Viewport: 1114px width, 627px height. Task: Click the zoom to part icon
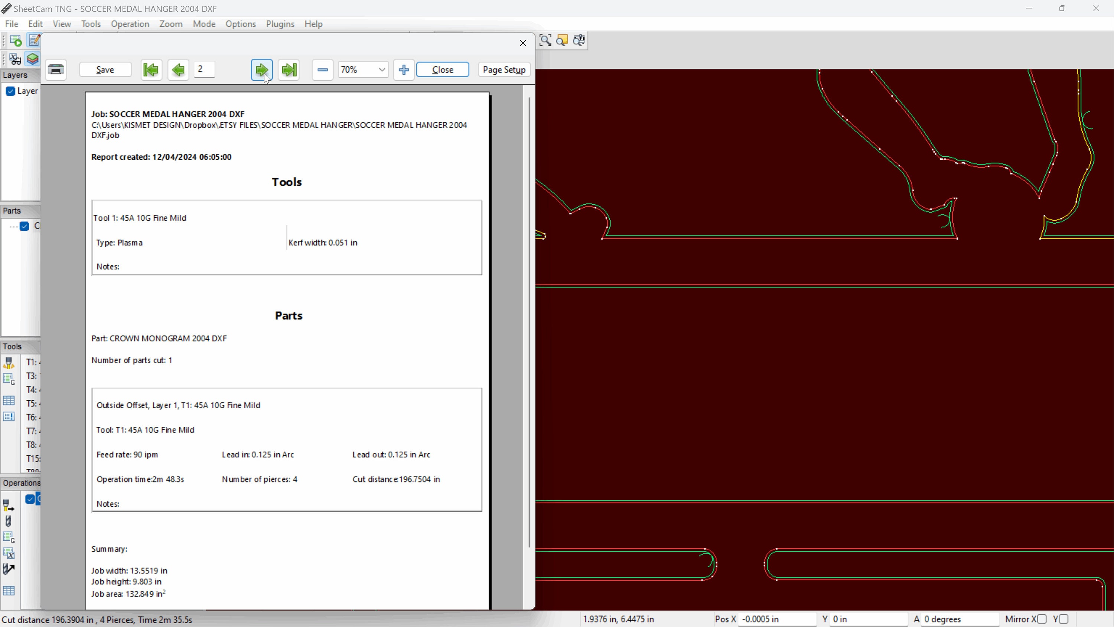pos(562,40)
